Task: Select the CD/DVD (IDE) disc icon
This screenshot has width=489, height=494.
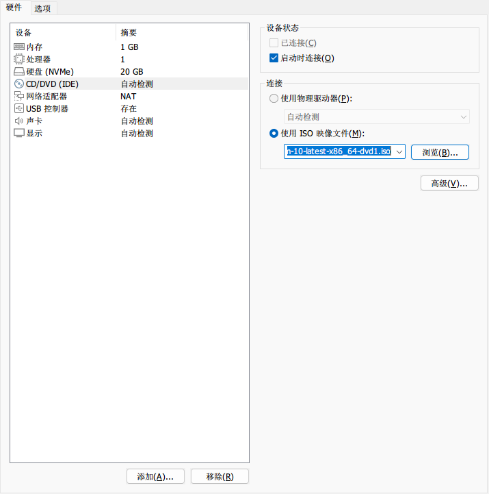Action: [x=19, y=84]
